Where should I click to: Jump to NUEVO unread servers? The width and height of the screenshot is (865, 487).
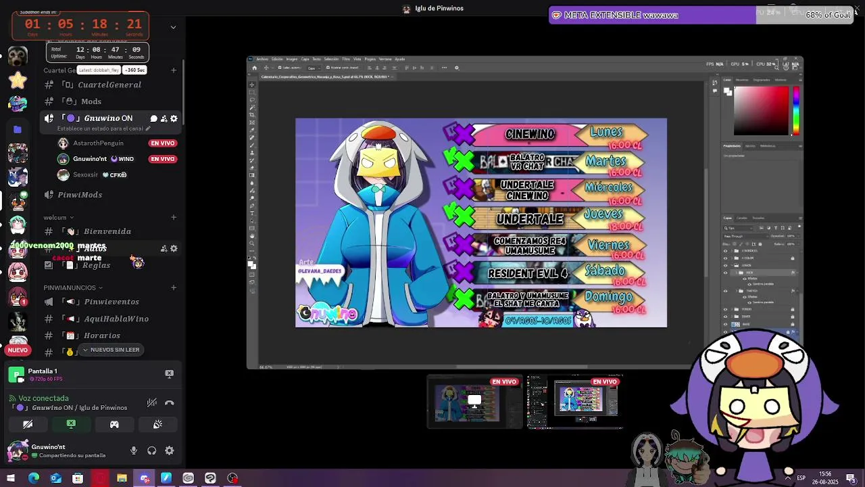pyautogui.click(x=18, y=350)
